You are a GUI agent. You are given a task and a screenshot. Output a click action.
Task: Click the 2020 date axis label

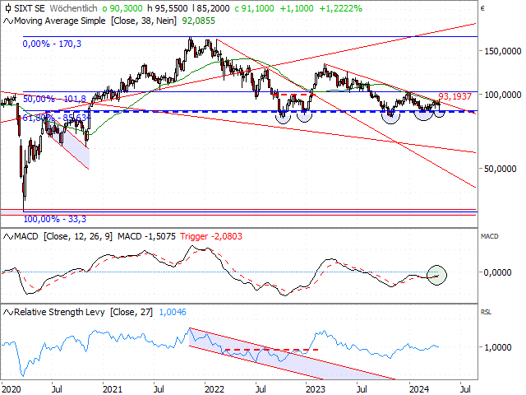coord(11,389)
